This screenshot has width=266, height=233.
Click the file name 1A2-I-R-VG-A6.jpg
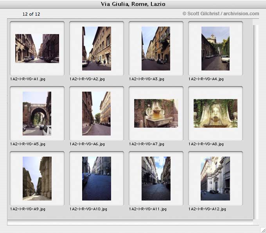87,144
